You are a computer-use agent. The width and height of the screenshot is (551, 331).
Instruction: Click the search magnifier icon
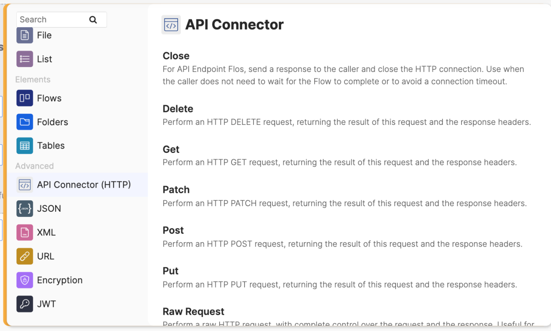[93, 19]
